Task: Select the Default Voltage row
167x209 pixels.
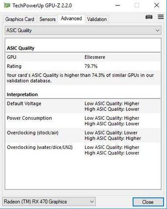Action: point(83,106)
